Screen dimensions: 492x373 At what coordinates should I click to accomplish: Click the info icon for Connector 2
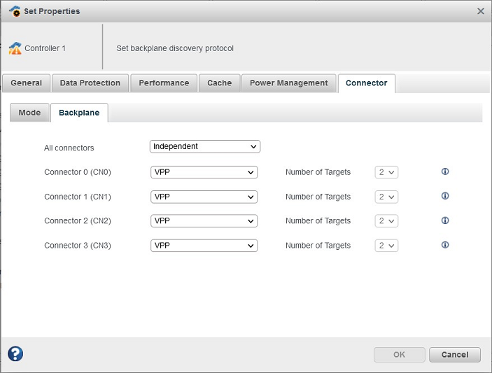click(445, 220)
